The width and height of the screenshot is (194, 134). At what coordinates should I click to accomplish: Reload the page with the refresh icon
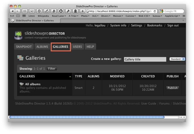[x=155, y=11]
